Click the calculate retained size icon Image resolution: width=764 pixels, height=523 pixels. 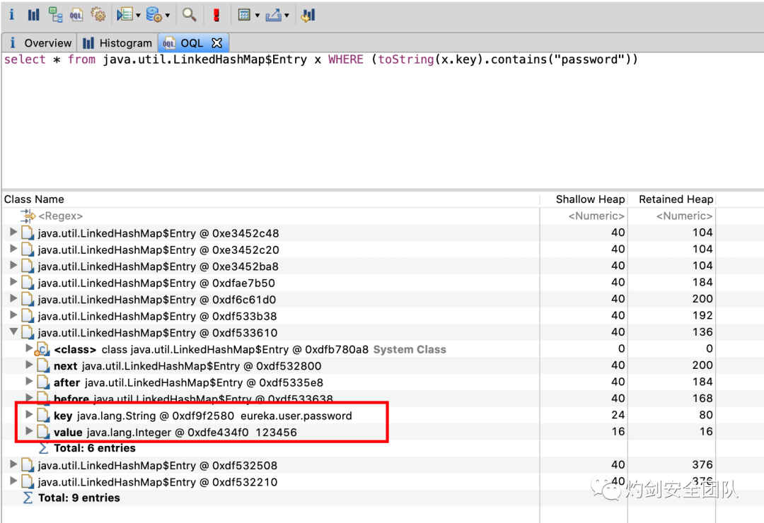click(x=244, y=15)
